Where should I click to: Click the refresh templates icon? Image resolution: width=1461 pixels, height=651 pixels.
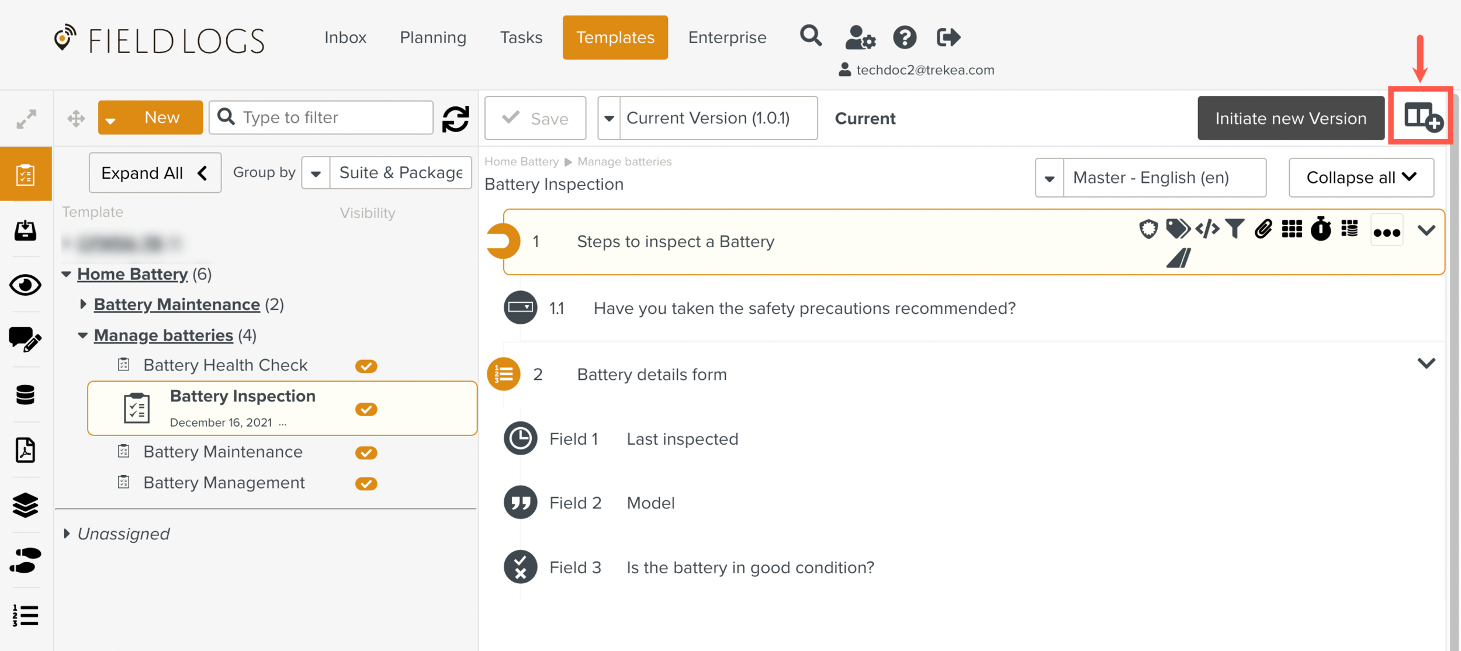(x=455, y=119)
